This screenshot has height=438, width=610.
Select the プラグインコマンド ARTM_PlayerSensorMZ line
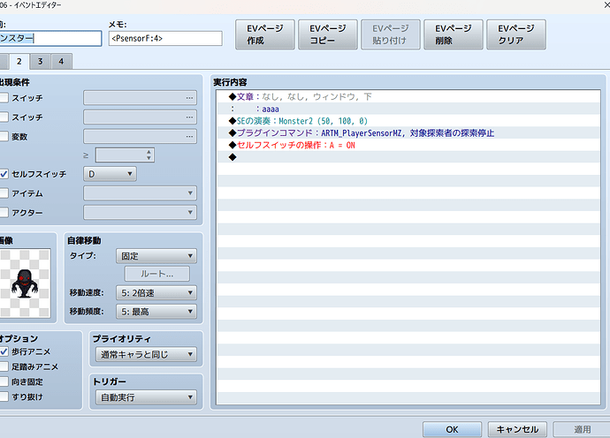click(408, 133)
